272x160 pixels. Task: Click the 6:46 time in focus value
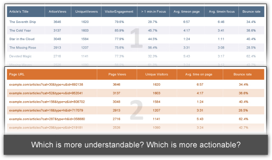[221, 22]
